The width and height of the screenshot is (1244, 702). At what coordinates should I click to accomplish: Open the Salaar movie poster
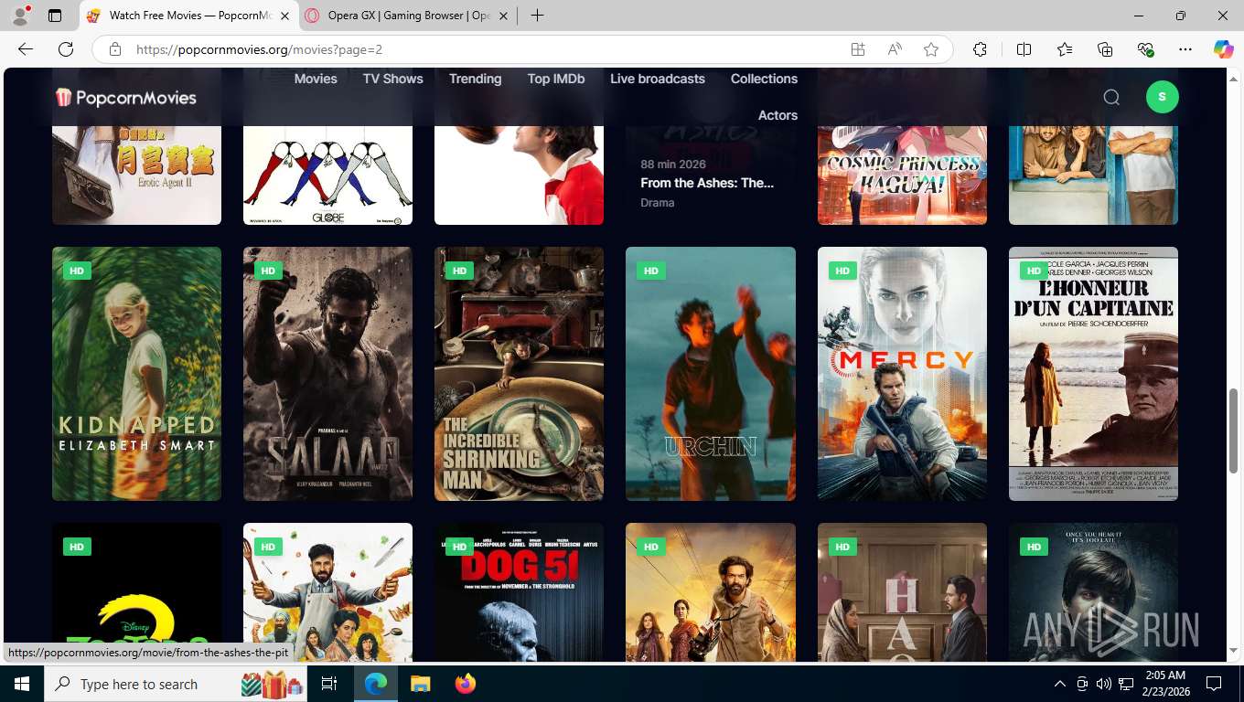(x=327, y=374)
